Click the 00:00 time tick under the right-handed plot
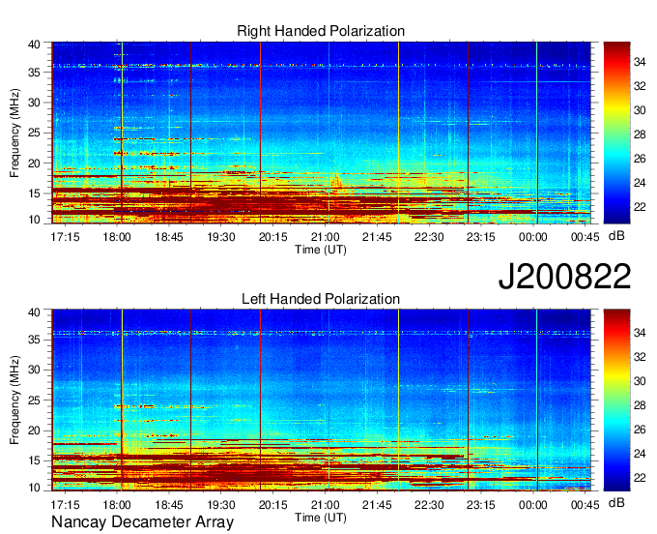The image size is (657, 534). point(533,237)
